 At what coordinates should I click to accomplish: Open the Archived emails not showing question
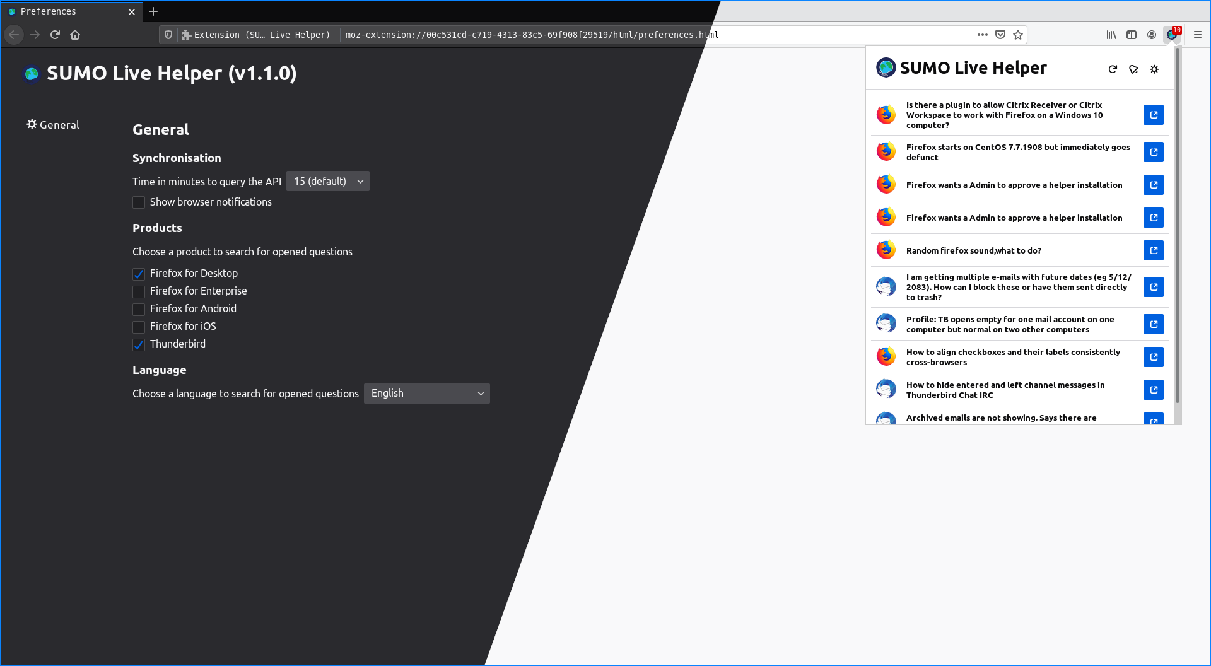tap(1154, 419)
